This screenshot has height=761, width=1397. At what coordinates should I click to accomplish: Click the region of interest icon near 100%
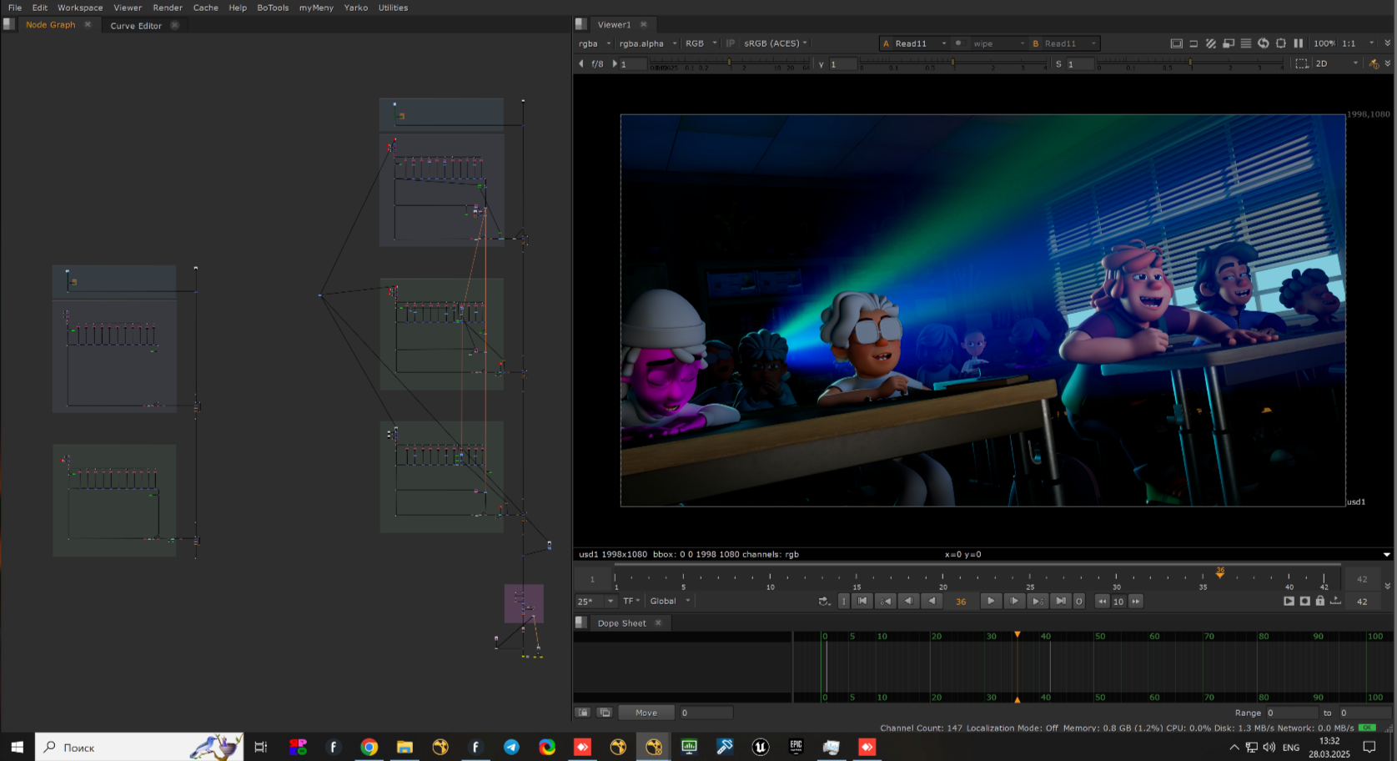(1281, 43)
